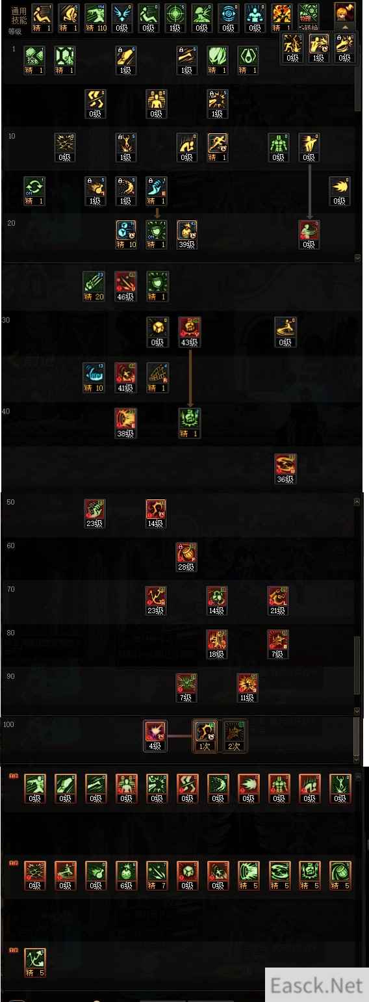Select the 28级 passive skill at level 60
Image resolution: width=369 pixels, height=1002 pixels.
(x=186, y=557)
